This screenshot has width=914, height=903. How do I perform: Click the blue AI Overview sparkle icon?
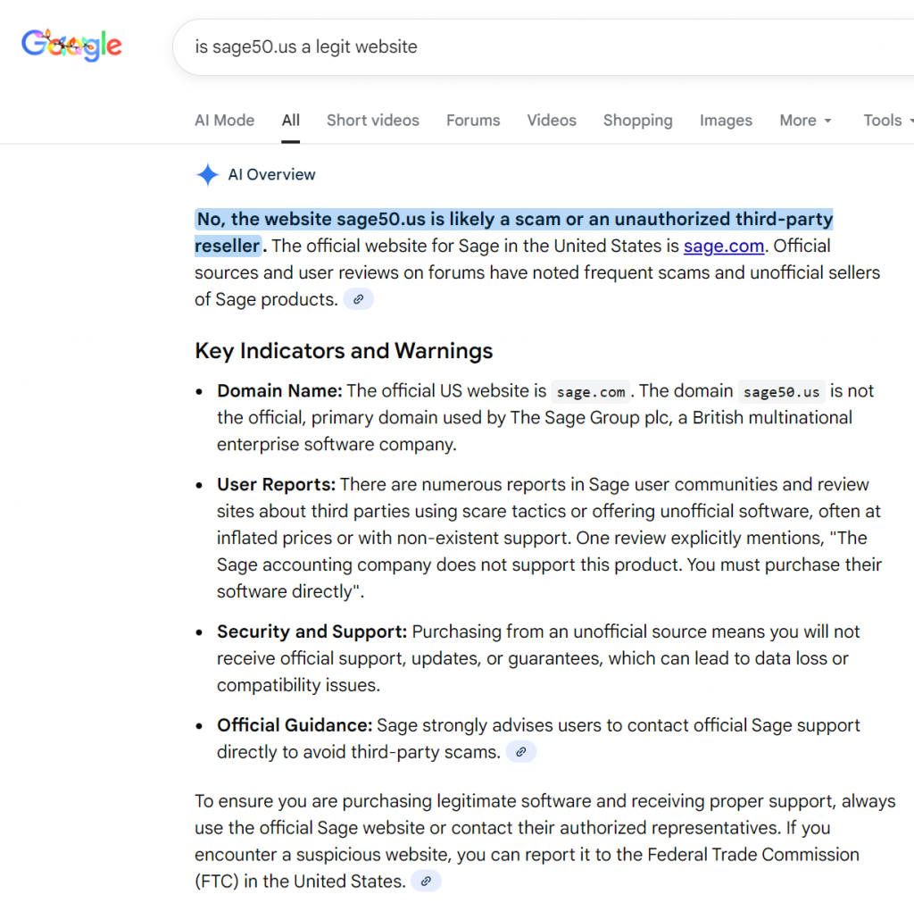point(207,175)
